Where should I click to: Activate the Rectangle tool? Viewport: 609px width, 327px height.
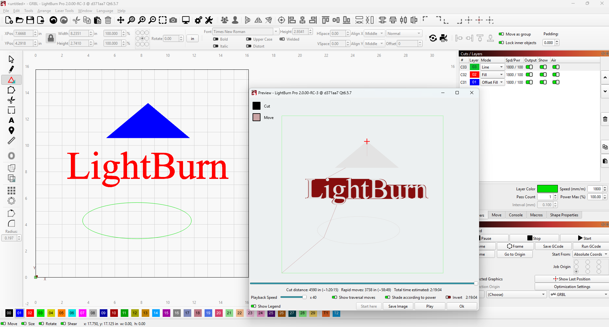click(x=11, y=110)
